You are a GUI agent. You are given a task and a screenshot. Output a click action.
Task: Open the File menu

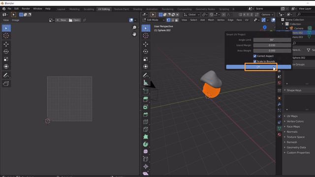coord(9,9)
